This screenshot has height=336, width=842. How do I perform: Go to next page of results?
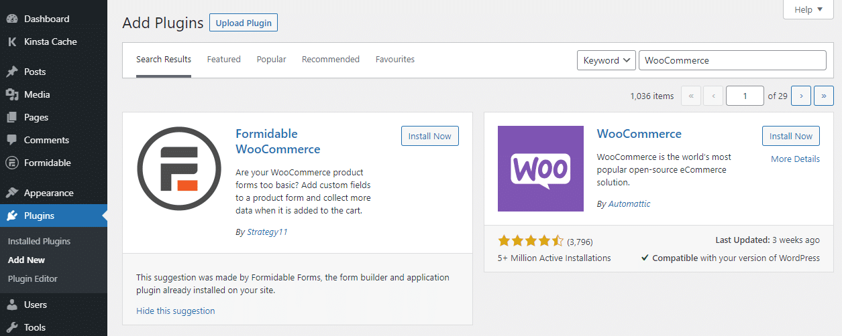pyautogui.click(x=801, y=96)
